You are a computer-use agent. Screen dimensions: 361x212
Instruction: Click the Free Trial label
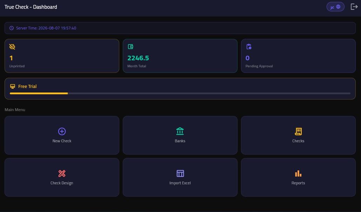(27, 86)
